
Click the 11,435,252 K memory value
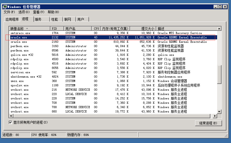119,37
